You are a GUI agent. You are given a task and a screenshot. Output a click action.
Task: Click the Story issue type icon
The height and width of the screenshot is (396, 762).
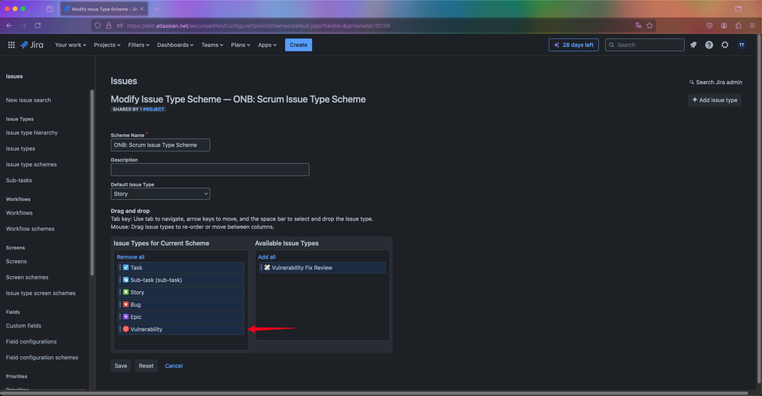tap(126, 292)
